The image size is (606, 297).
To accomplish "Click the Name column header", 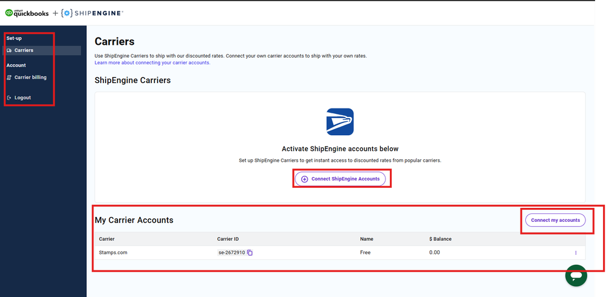I will point(366,239).
